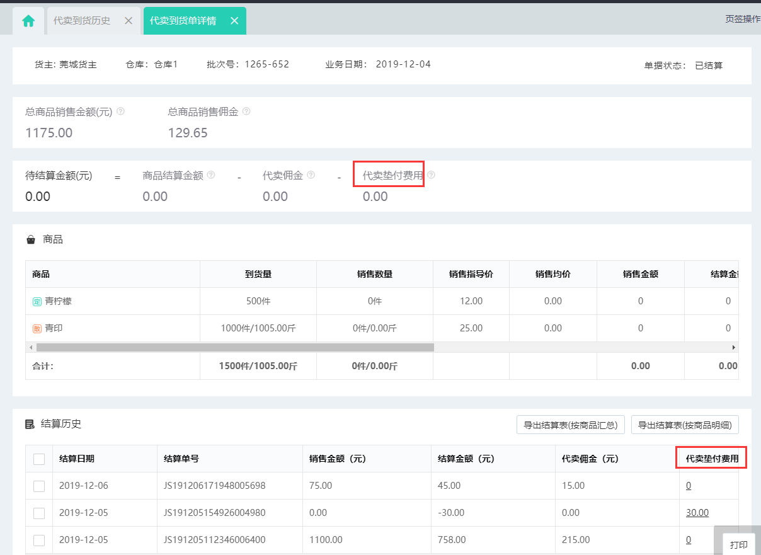Click total sales amount 1175.00
This screenshot has height=555, width=761.
click(x=49, y=133)
